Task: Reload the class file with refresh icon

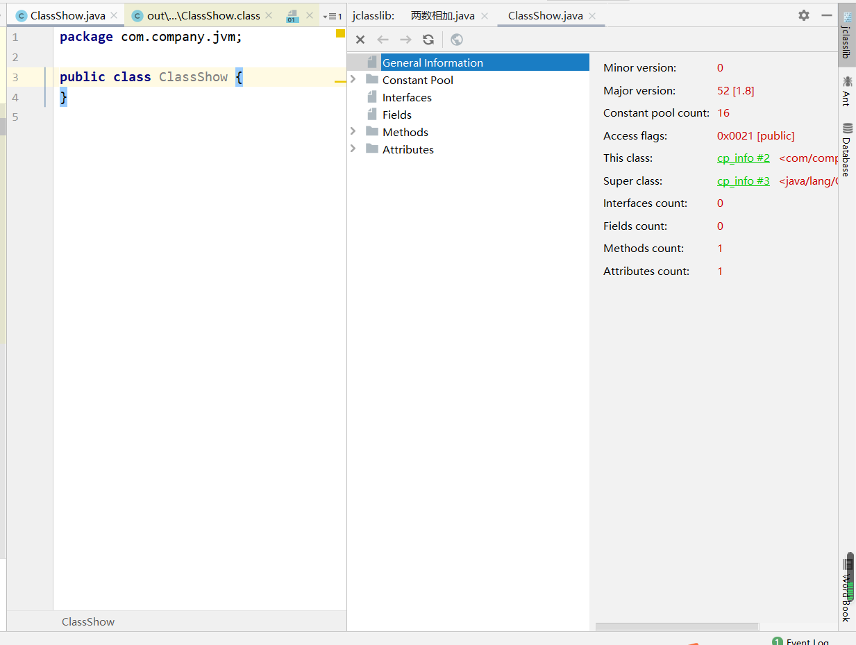Action: [x=428, y=40]
